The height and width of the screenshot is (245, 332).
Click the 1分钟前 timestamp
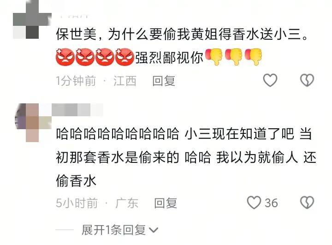coord(76,81)
